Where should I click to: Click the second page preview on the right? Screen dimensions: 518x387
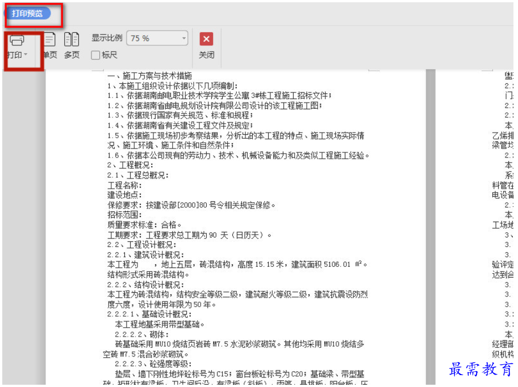(x=474, y=227)
